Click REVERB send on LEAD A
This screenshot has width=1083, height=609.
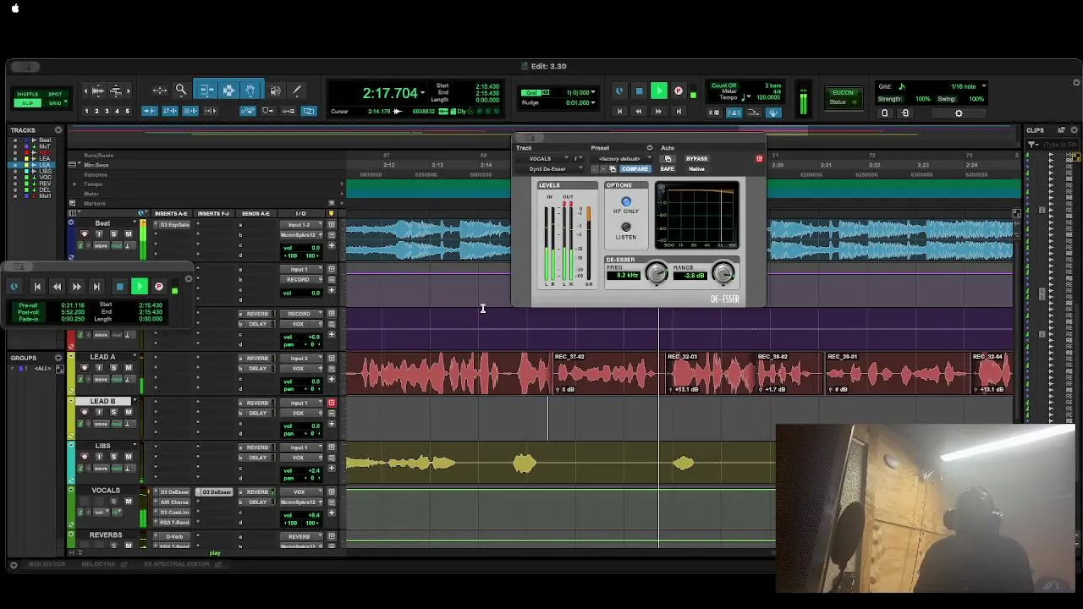pyautogui.click(x=256, y=359)
